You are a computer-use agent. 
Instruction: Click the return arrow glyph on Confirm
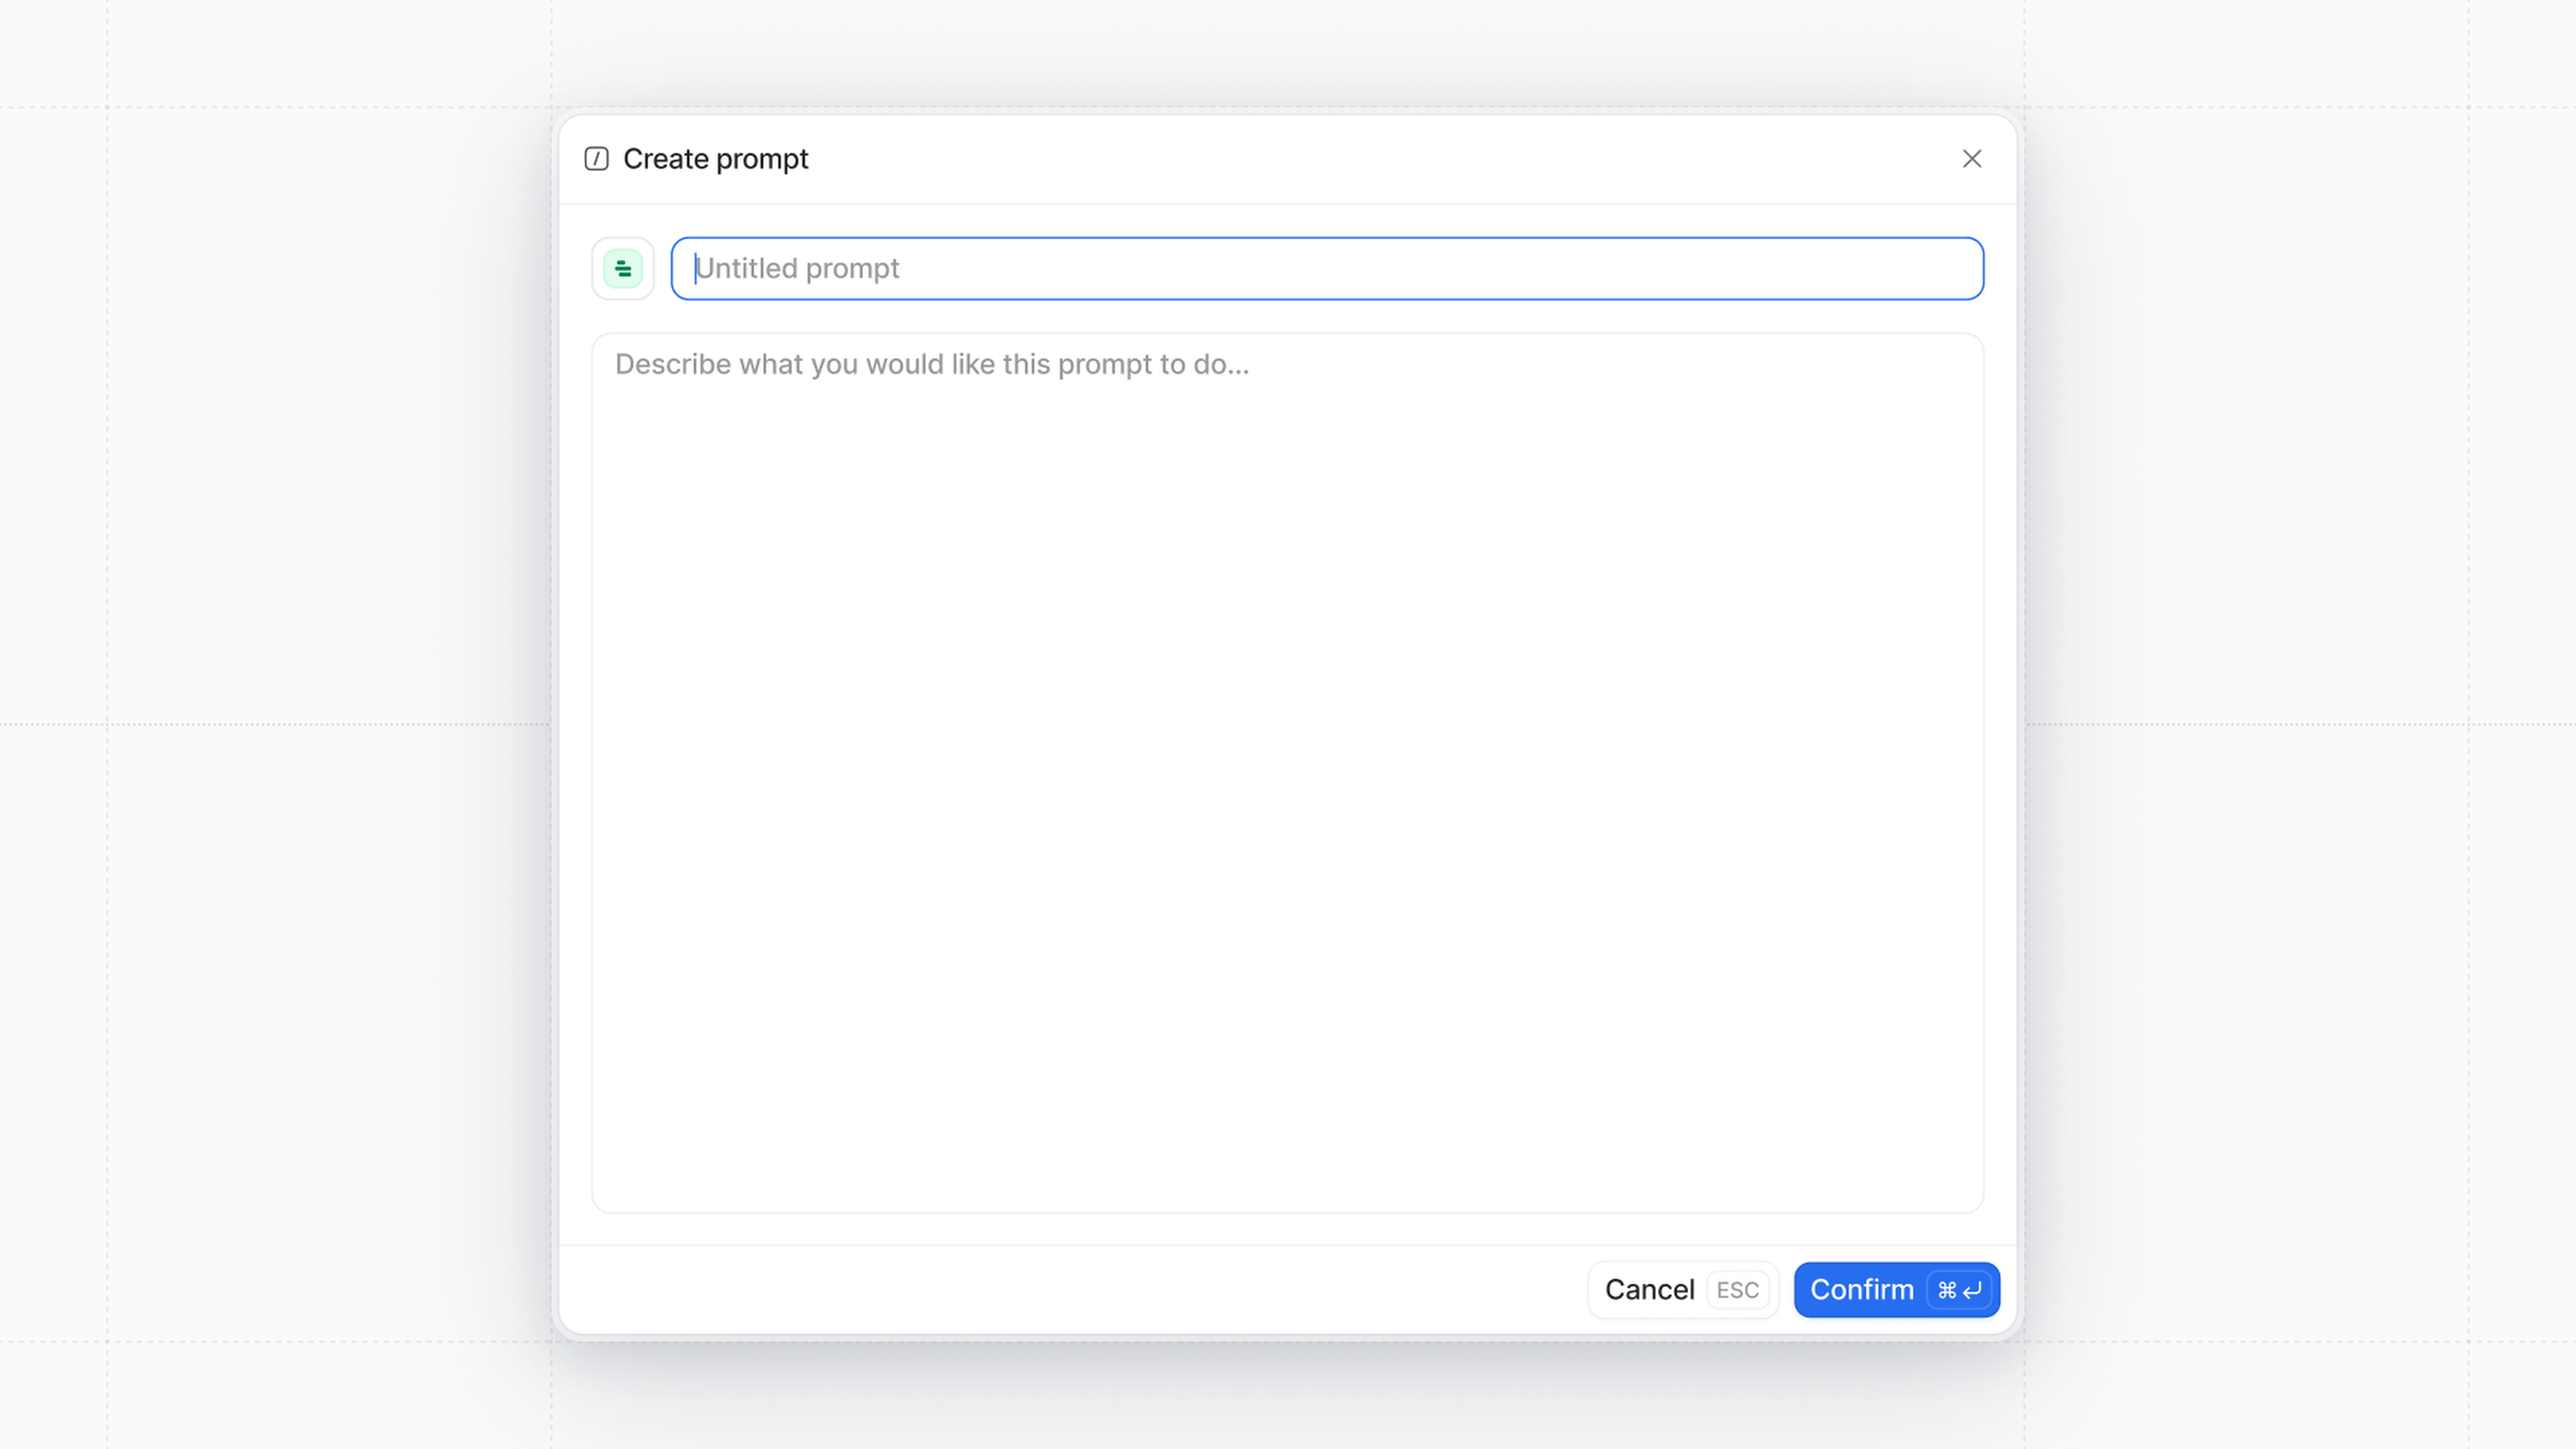(1972, 1290)
